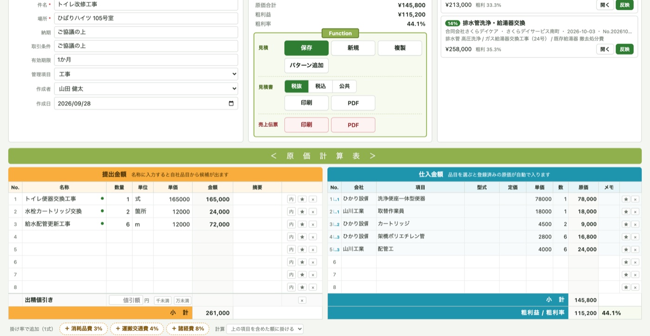The height and width of the screenshot is (336, 650).
Task: Export 売上伝票 as PDF
Action: coord(353,125)
